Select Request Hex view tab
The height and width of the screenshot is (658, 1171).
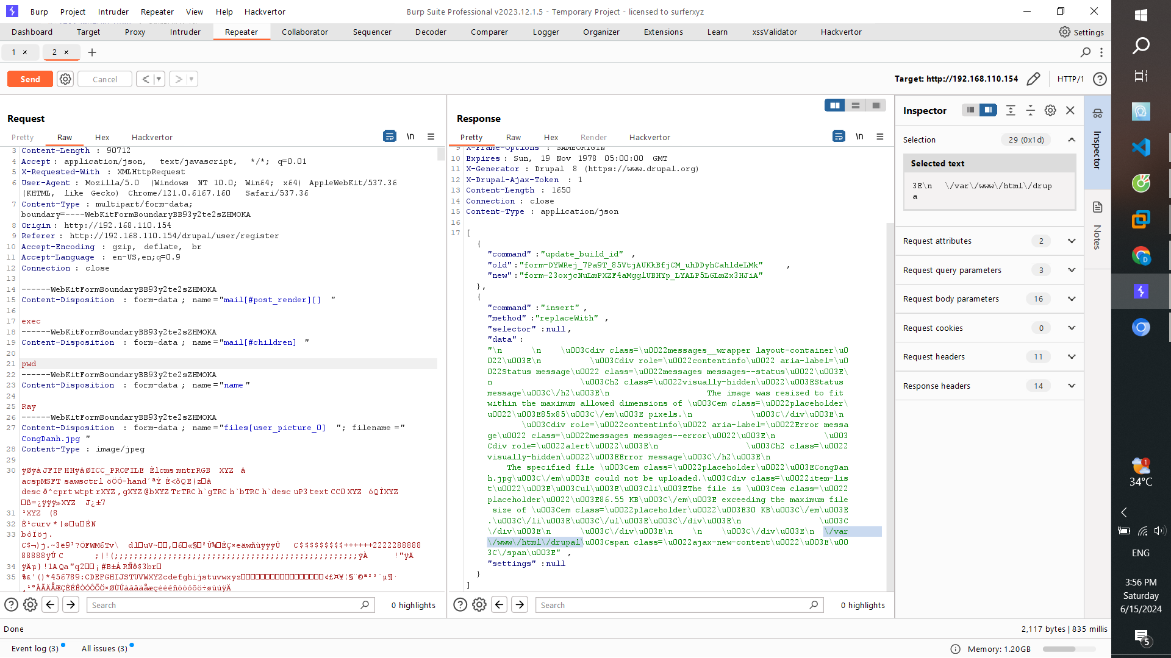[x=102, y=138]
